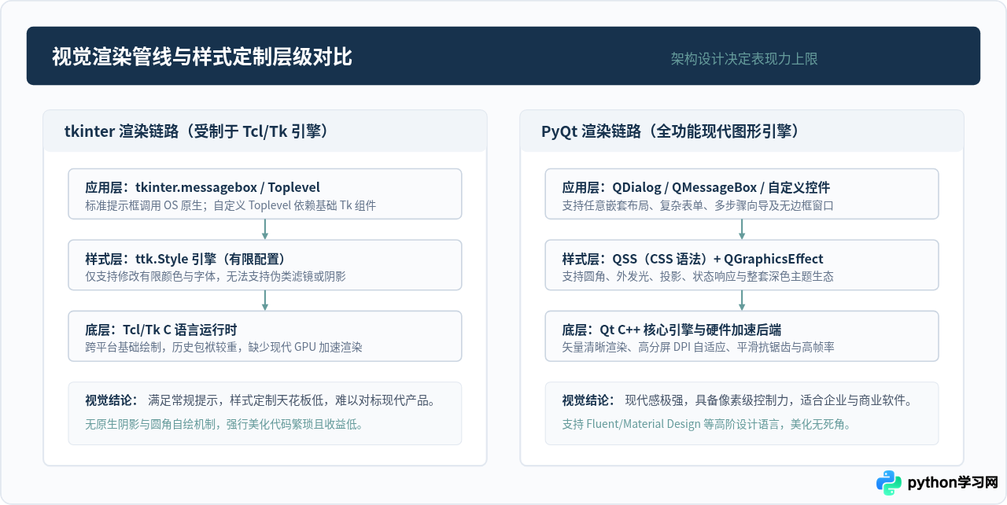Select 应用层：tkinter.messagebox / Toplevel heading
1007x505 pixels.
coord(203,187)
